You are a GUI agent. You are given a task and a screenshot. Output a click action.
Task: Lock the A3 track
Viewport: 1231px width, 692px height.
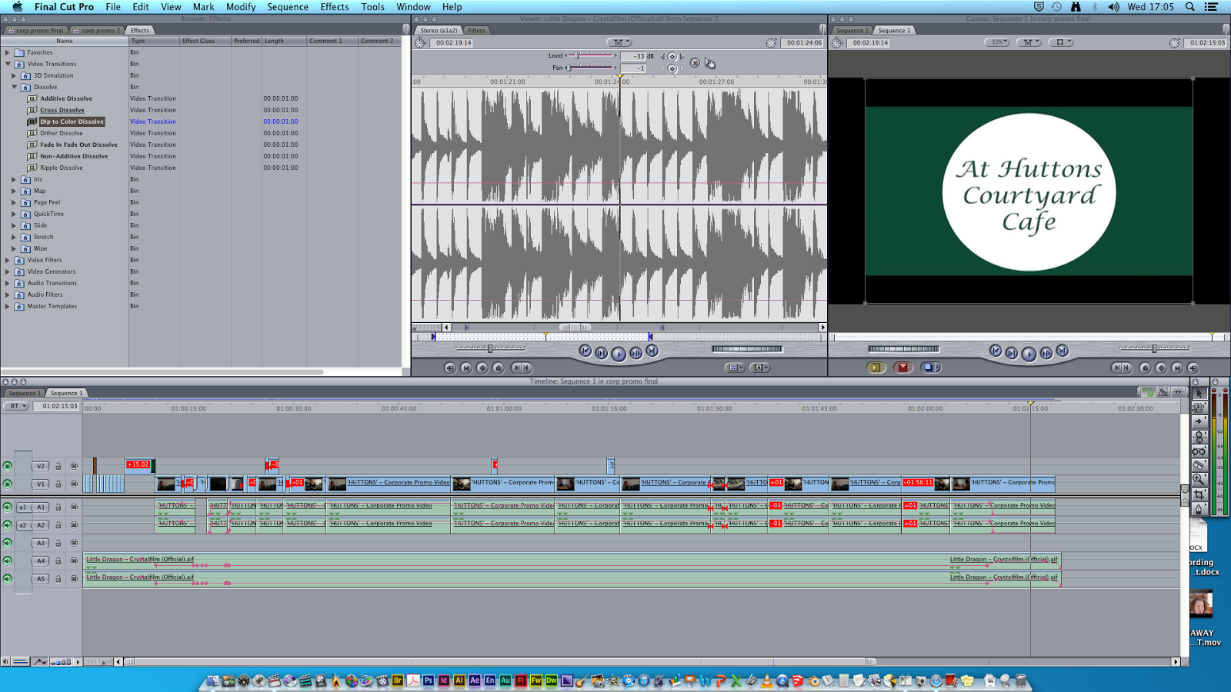(x=58, y=543)
